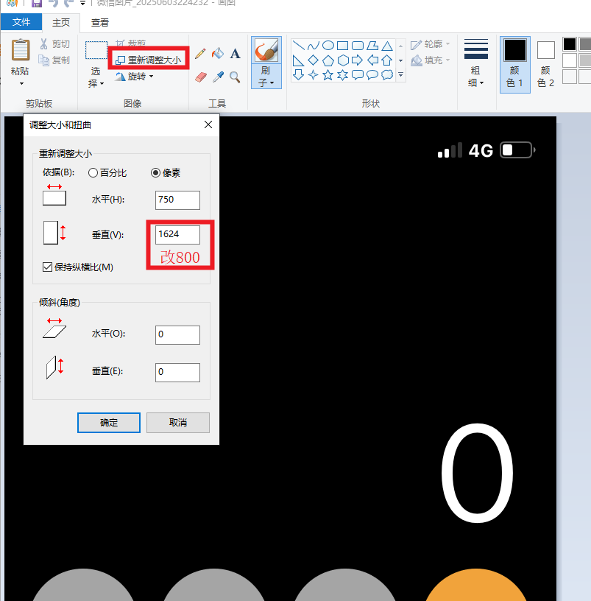
Task: Pick the black swatch in the palette
Action: click(x=570, y=44)
